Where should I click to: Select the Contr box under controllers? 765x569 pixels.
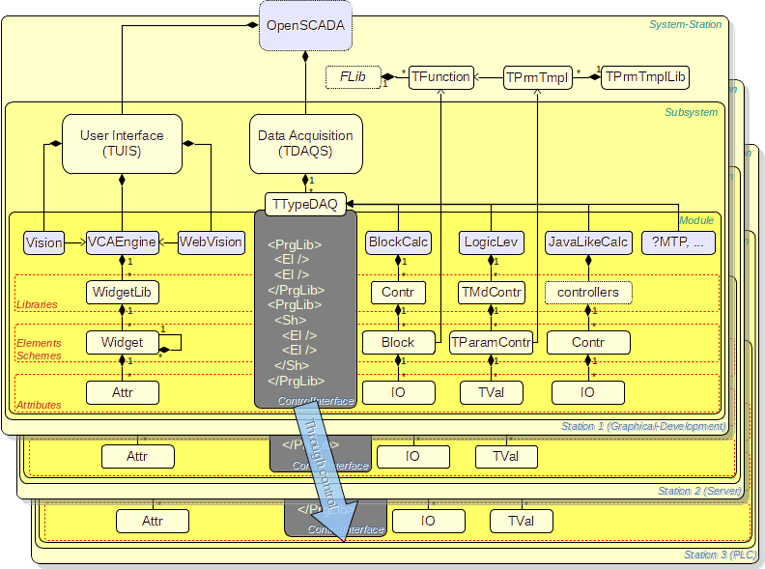(x=588, y=343)
